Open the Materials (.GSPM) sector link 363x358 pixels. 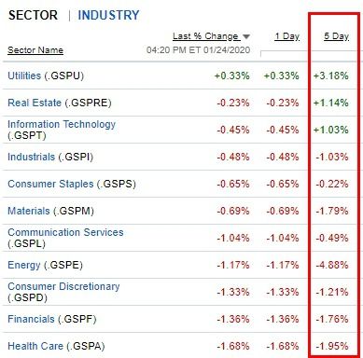pos(50,211)
